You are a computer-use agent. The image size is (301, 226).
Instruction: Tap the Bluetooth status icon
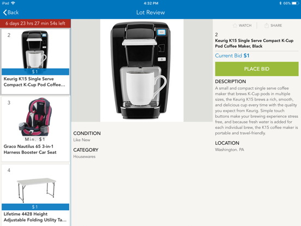280,3
